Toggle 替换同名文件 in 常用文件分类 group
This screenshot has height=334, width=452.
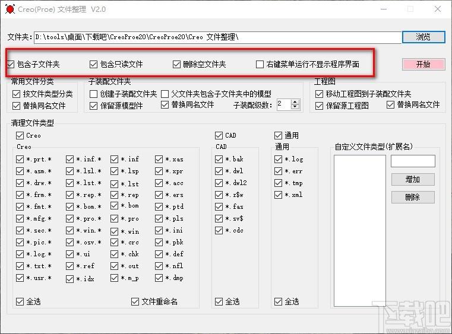(x=17, y=106)
